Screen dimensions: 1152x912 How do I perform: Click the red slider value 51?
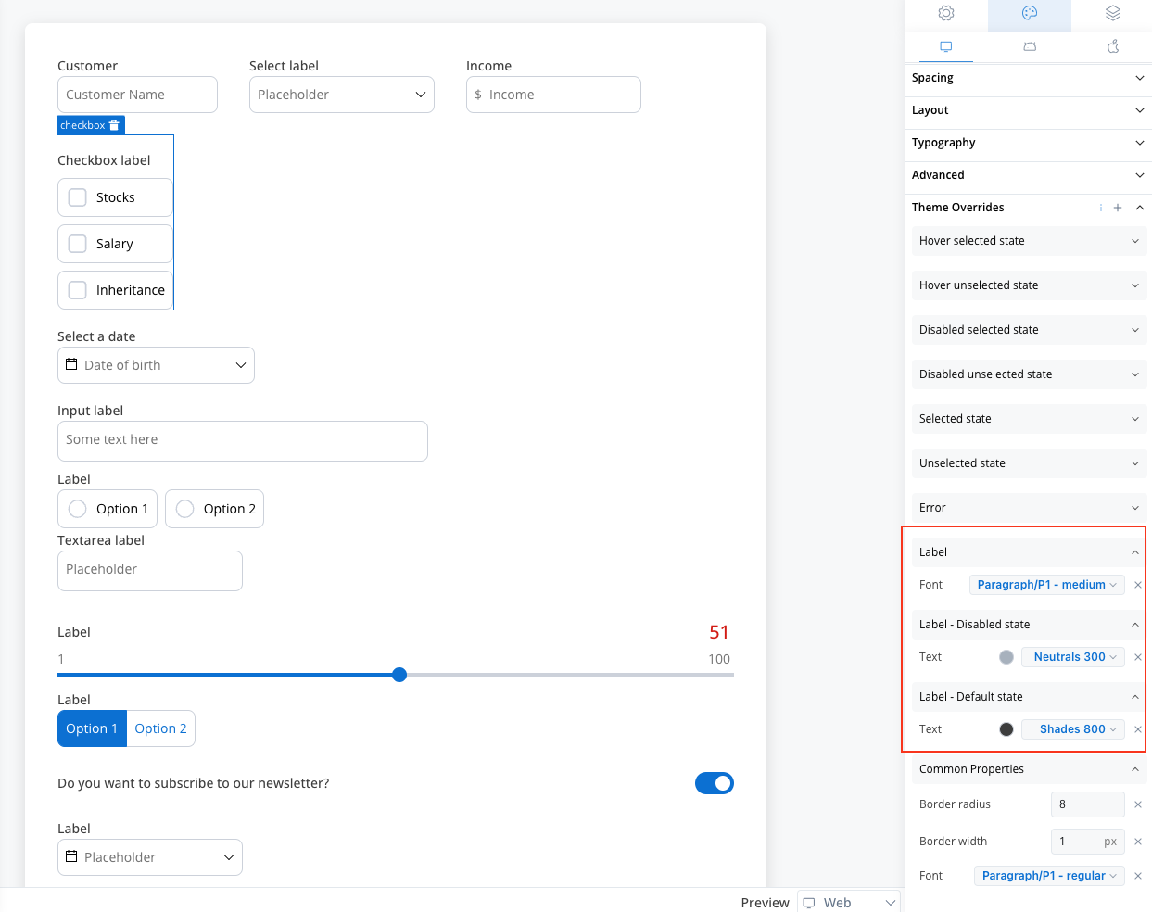pyautogui.click(x=719, y=632)
